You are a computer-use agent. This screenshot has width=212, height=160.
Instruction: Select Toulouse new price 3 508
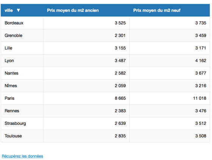(x=201, y=136)
